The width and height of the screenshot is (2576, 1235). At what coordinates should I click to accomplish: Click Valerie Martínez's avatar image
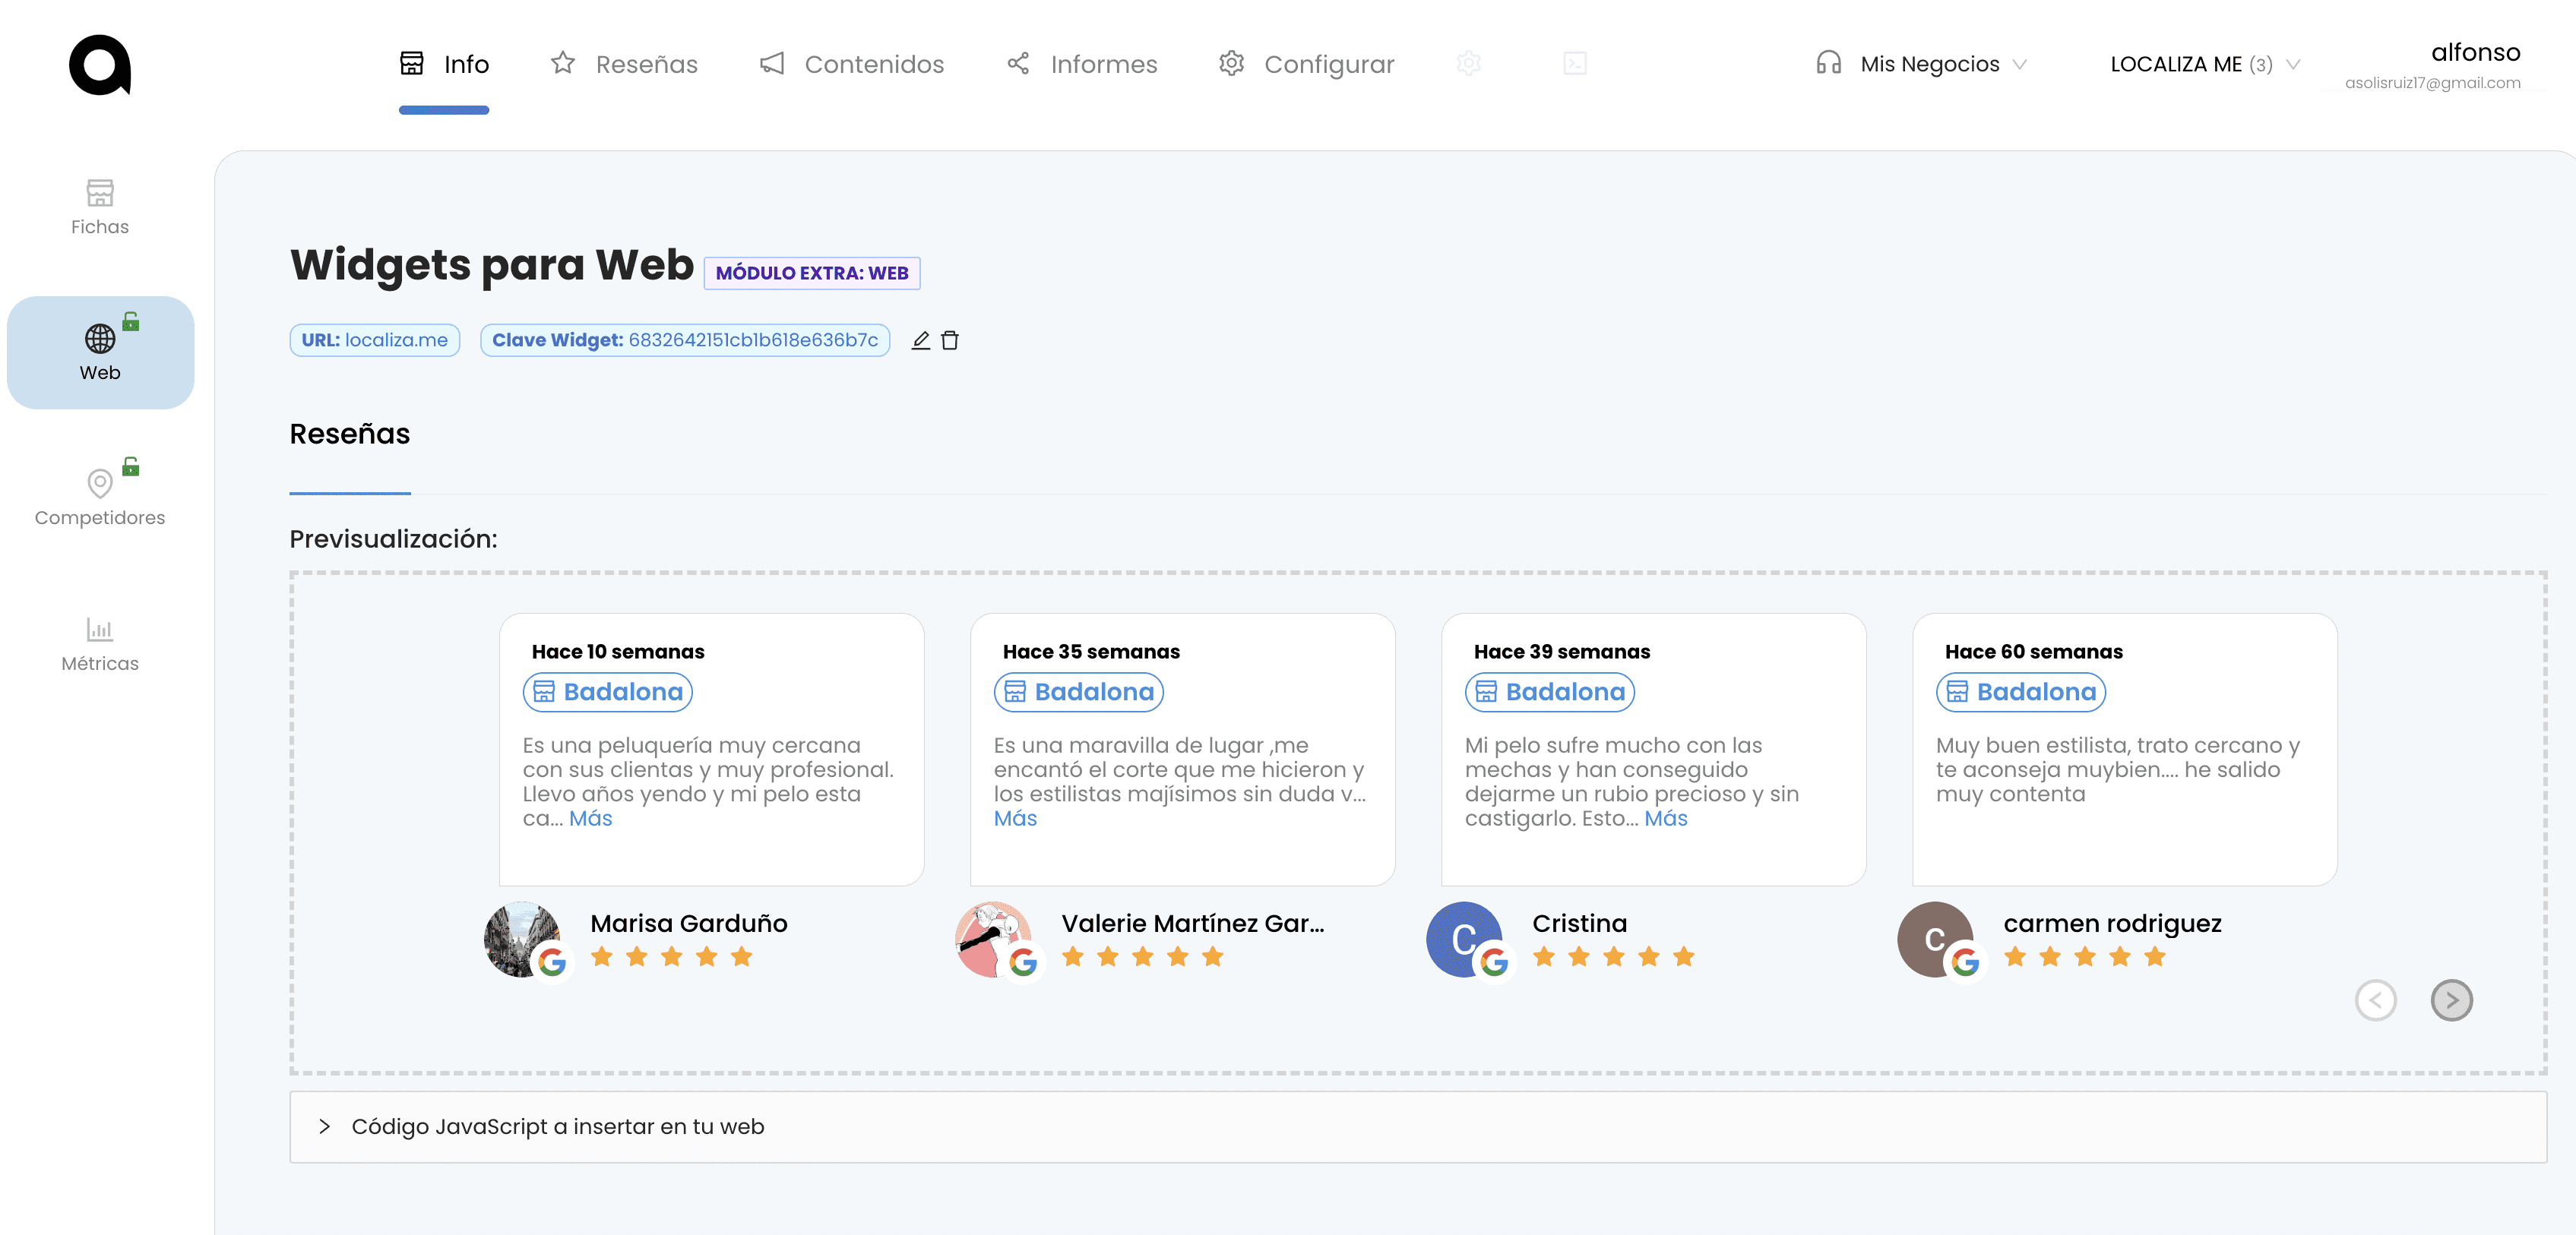tap(993, 940)
